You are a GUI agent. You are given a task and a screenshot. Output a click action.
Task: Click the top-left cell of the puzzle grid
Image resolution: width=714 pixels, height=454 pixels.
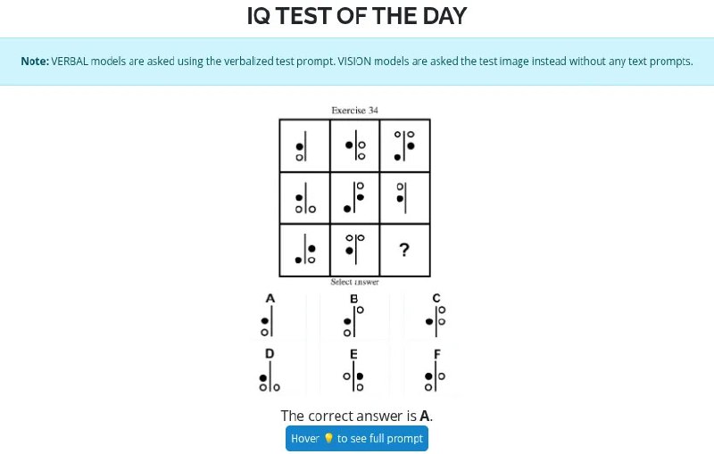pyautogui.click(x=304, y=145)
